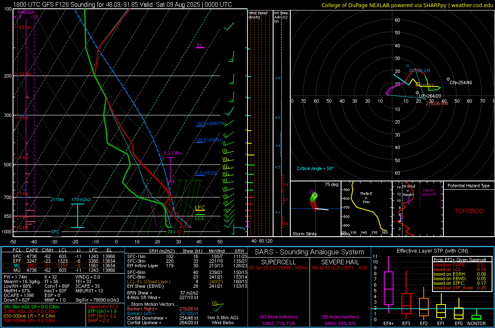Screen dimensions: 495x328
Task: Click the "SARS: 71% TOR" result
Action: [x=278, y=323]
